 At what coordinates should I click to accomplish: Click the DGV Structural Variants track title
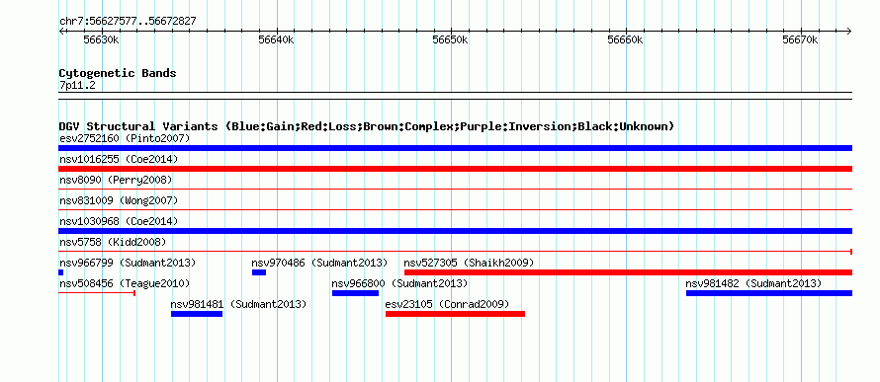pos(367,126)
